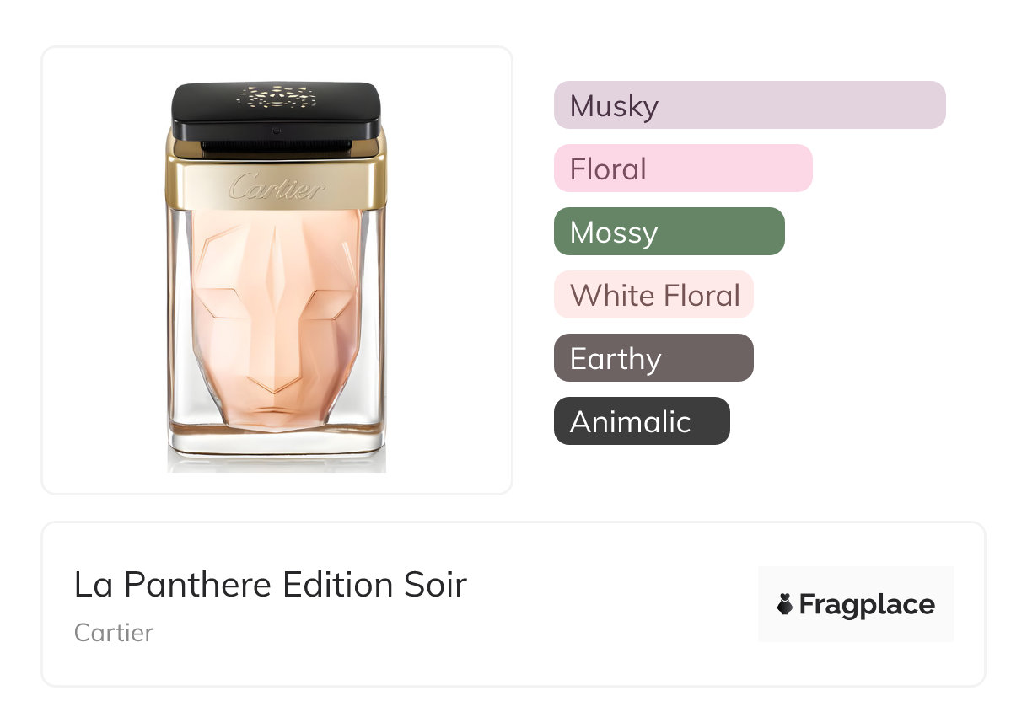Click the blank space left of the bottle image
The image size is (1027, 728).
coord(101,270)
